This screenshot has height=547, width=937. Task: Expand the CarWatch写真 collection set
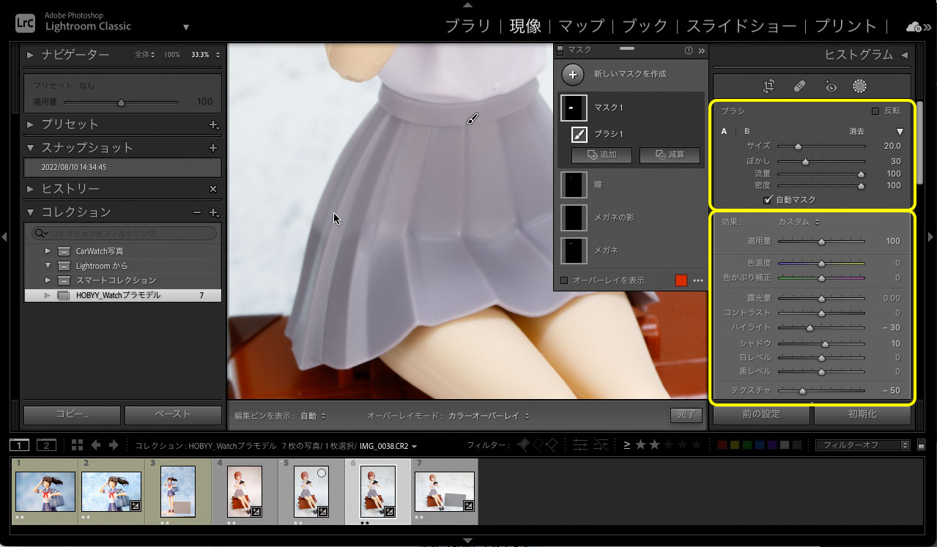click(48, 251)
